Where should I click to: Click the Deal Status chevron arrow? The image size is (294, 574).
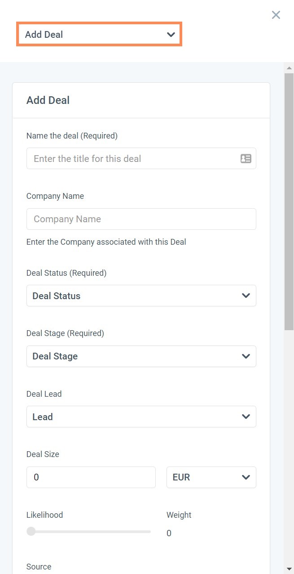[x=246, y=296]
